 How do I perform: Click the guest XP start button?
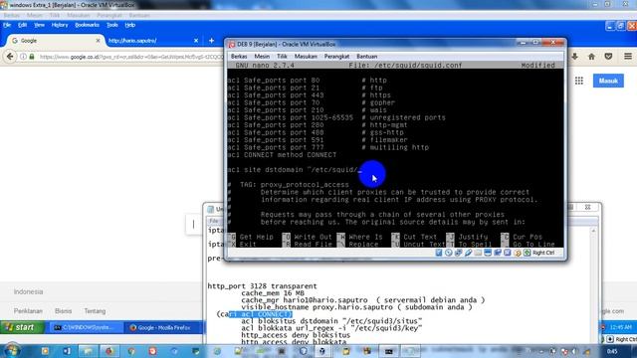22,327
